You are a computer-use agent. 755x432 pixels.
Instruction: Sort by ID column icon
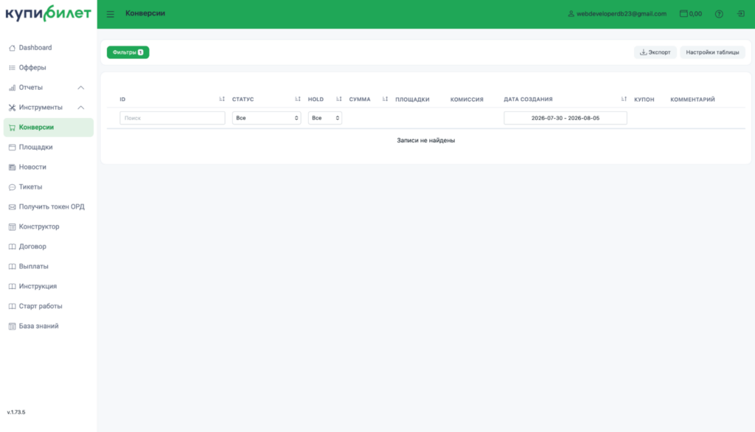pos(222,99)
